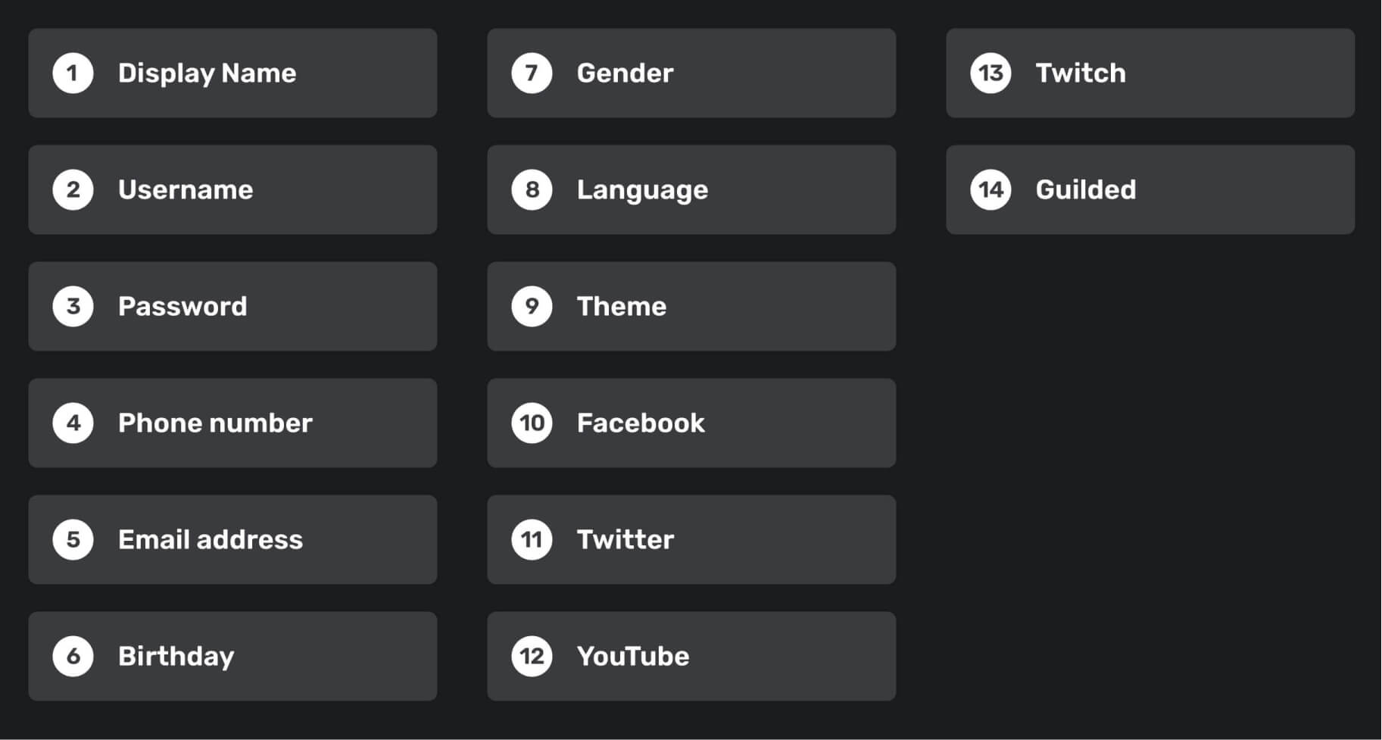The height and width of the screenshot is (740, 1382).
Task: Click the number 3 badge beside Password
Action: 73,307
